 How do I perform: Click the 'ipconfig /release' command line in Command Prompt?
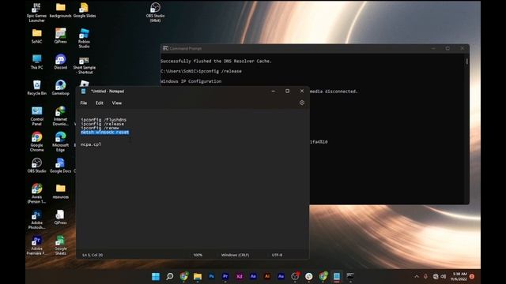tap(201, 71)
